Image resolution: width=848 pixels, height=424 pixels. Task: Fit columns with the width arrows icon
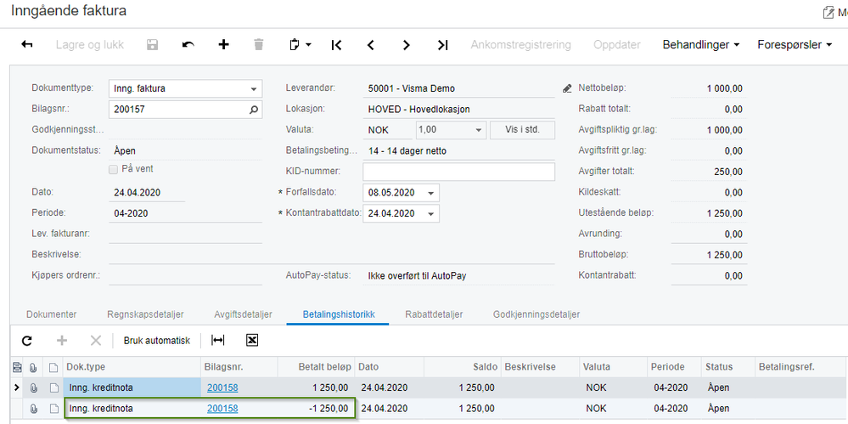click(217, 340)
